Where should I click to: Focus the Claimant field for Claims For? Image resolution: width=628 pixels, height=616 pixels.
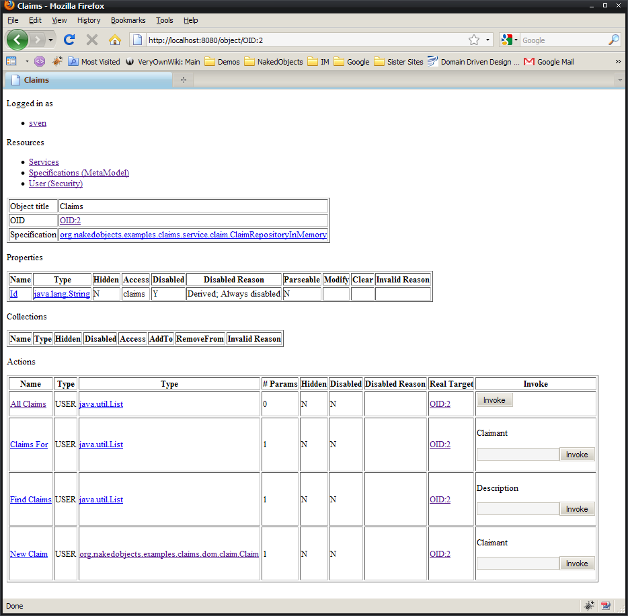tap(518, 455)
